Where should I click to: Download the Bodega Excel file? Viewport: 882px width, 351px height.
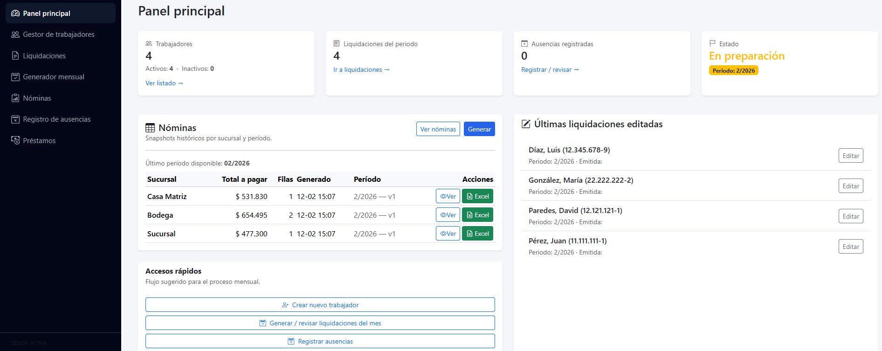477,215
